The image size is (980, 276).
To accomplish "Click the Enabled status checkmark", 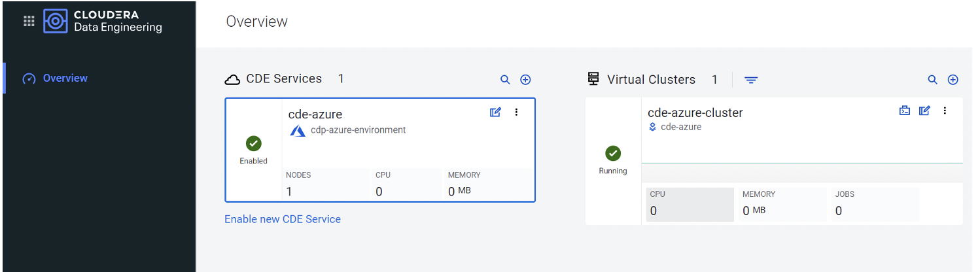I will coord(253,144).
